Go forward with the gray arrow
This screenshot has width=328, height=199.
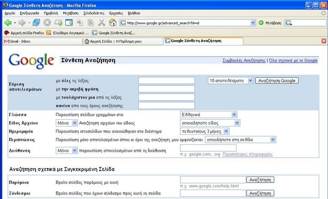(22, 22)
